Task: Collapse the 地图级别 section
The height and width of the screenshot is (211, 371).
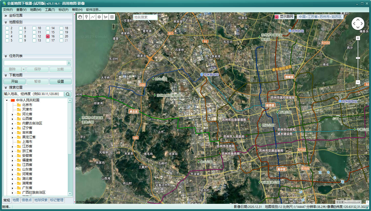Action: 6,22
